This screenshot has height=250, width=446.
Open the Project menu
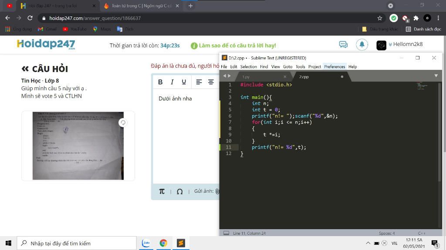314,66
